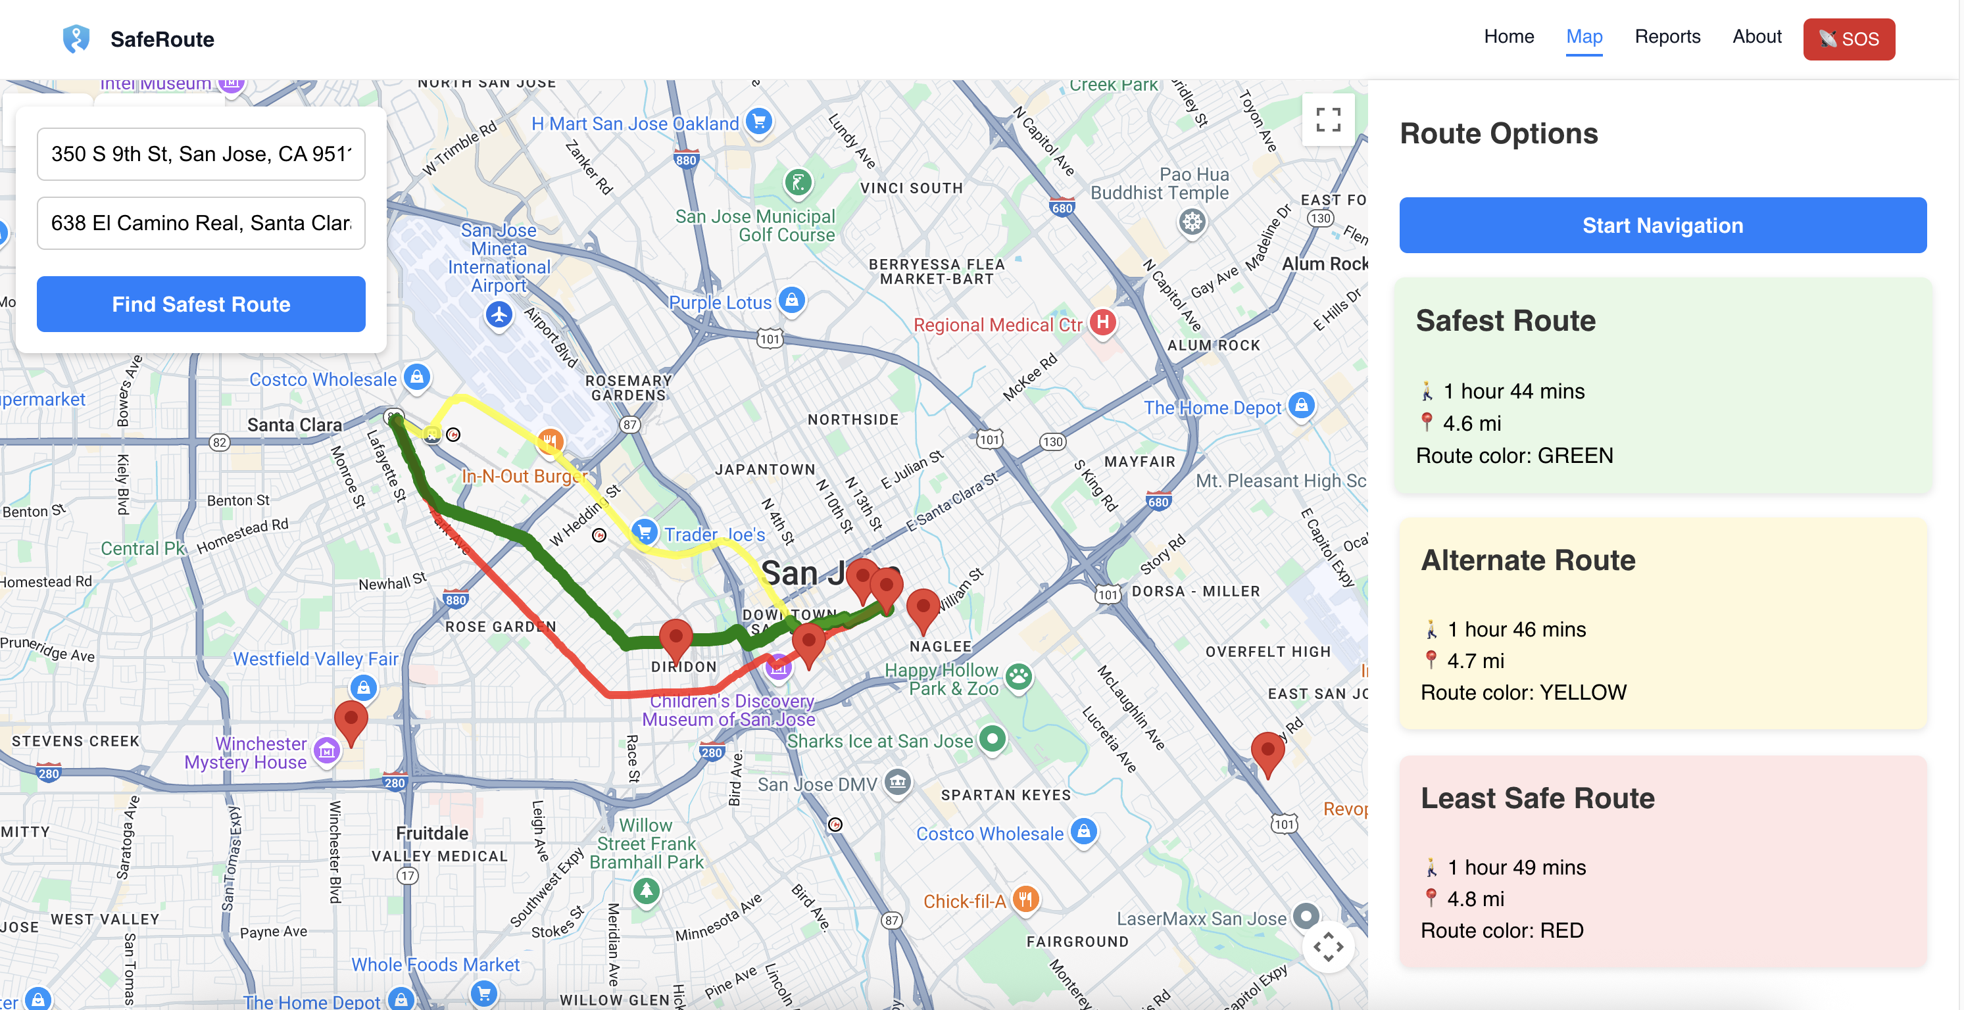Click the Find Safest Route button

coord(201,304)
